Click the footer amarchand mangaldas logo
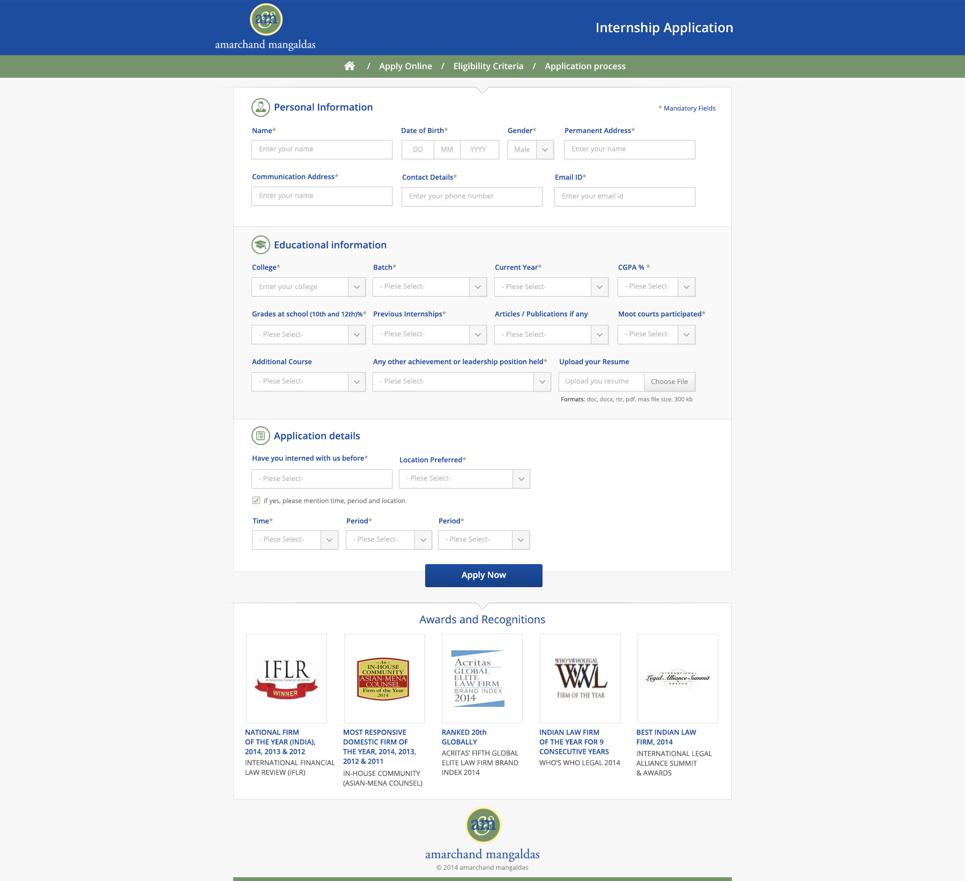The width and height of the screenshot is (965, 881). coord(482,835)
